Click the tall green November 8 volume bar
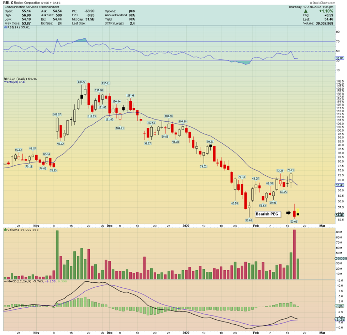This screenshot has height=335, width=347. tap(57, 255)
